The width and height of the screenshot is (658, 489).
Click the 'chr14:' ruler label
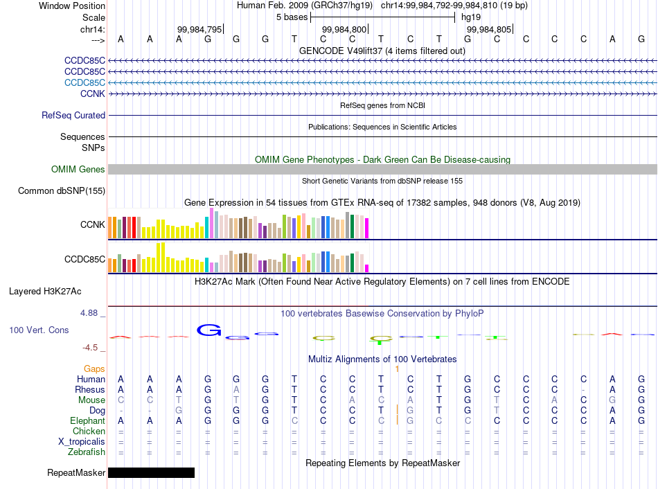point(93,29)
